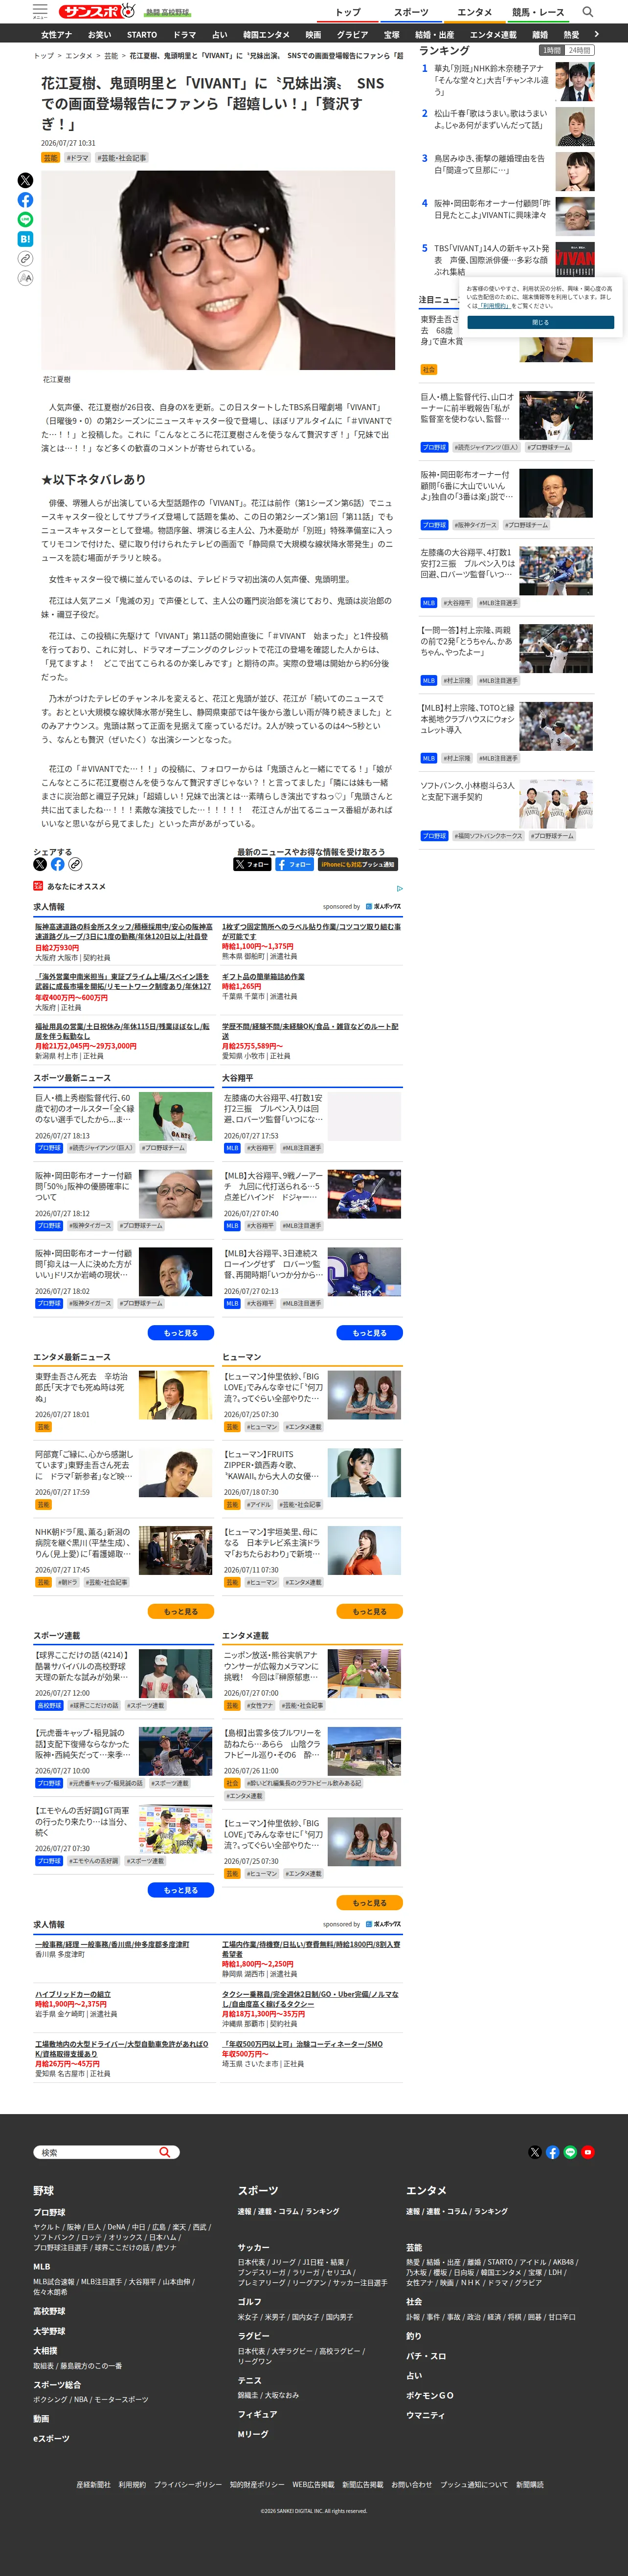628x2576 pixels.
Task: Open the header search magnifier icon
Action: click(x=588, y=12)
